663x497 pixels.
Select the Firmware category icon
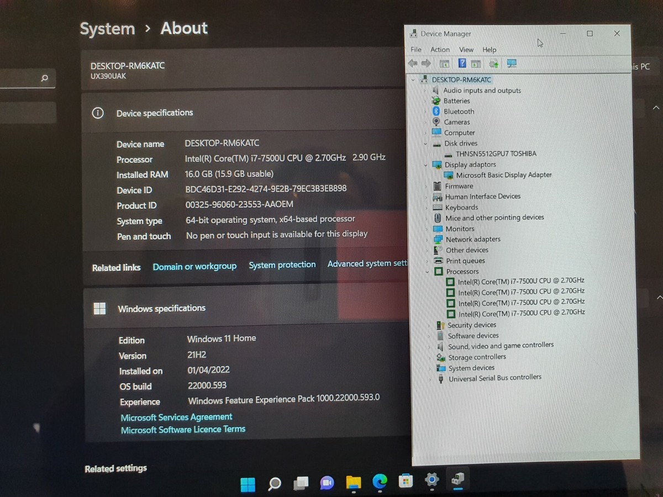438,186
